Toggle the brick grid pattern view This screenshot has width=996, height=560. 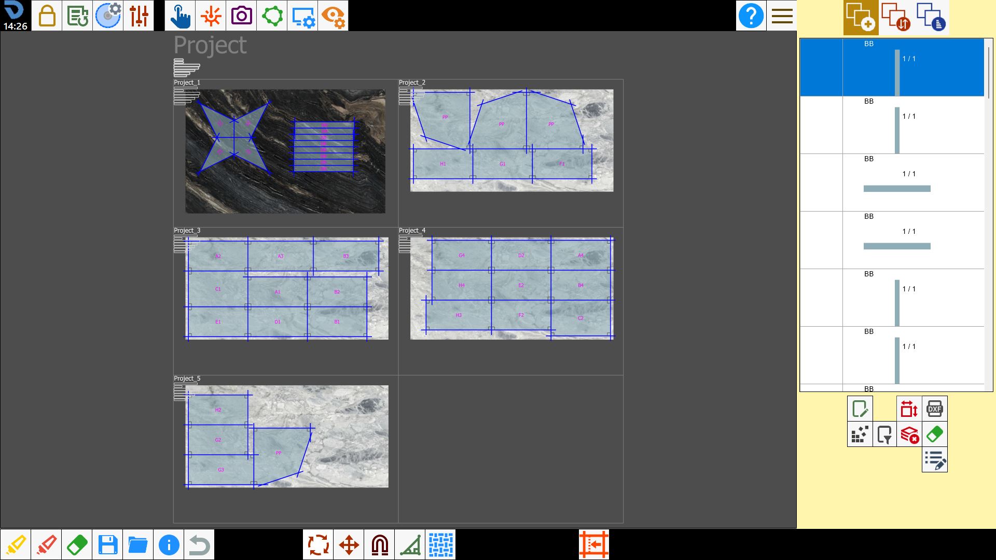(x=441, y=544)
